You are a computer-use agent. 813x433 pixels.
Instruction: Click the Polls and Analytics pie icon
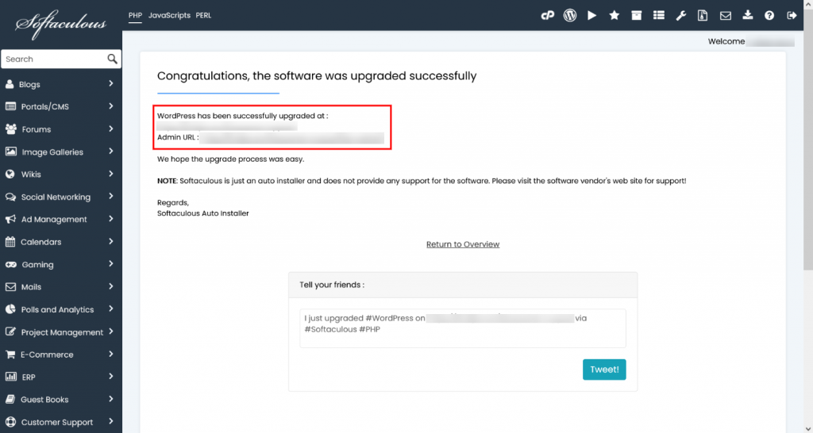[x=10, y=309]
